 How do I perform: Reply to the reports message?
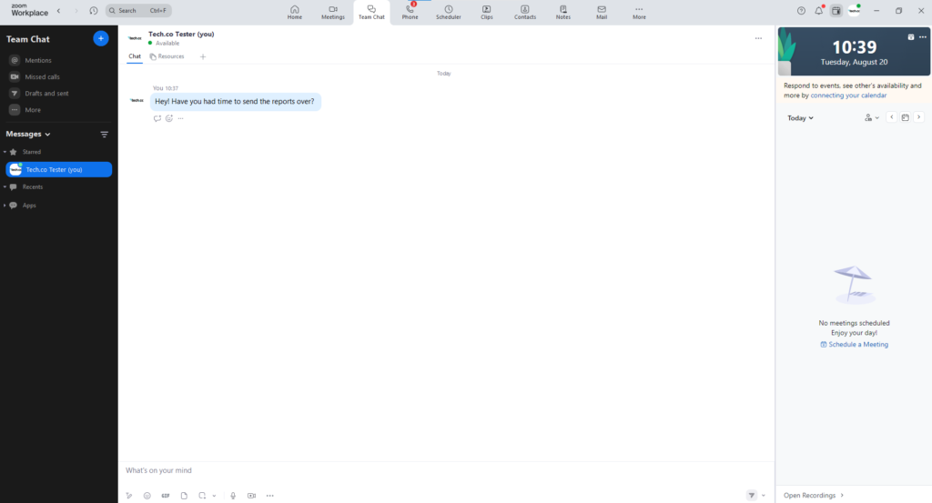tap(157, 118)
